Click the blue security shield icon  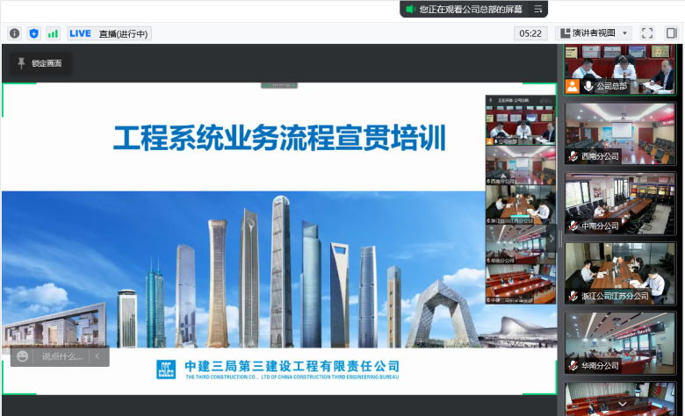pyautogui.click(x=33, y=33)
